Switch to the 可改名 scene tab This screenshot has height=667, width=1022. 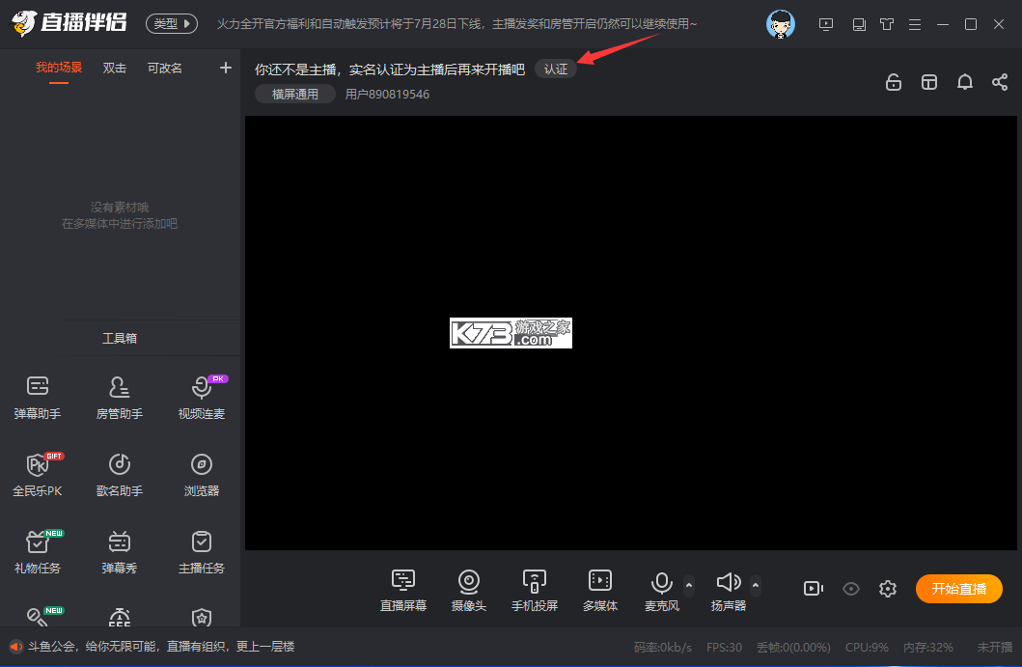(x=165, y=68)
